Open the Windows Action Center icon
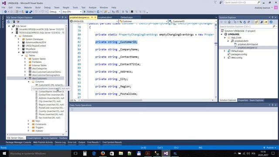This screenshot has width=279, height=157. click(273, 153)
